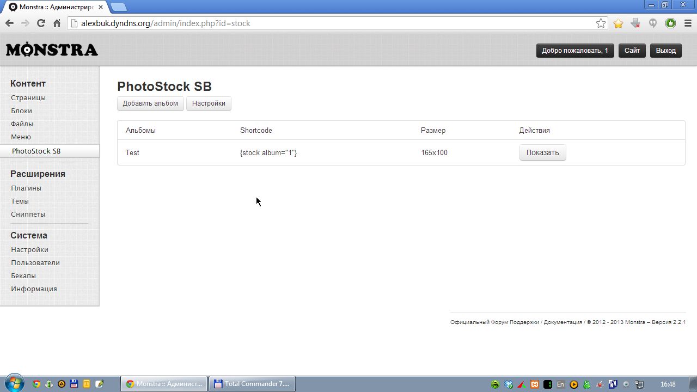
Task: Open the Windows Start button
Action: pyautogui.click(x=14, y=383)
